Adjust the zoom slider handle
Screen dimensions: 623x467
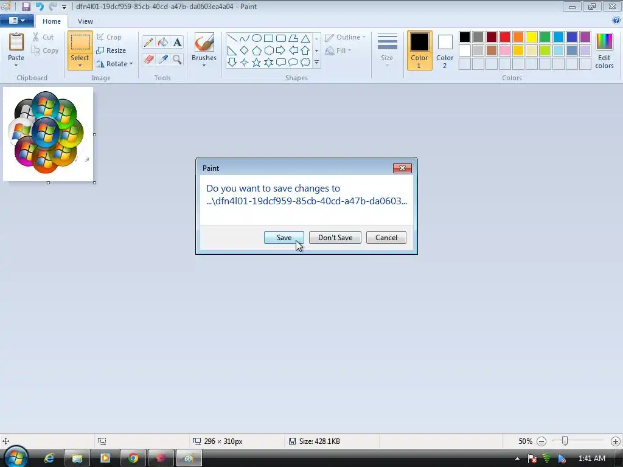(x=565, y=441)
